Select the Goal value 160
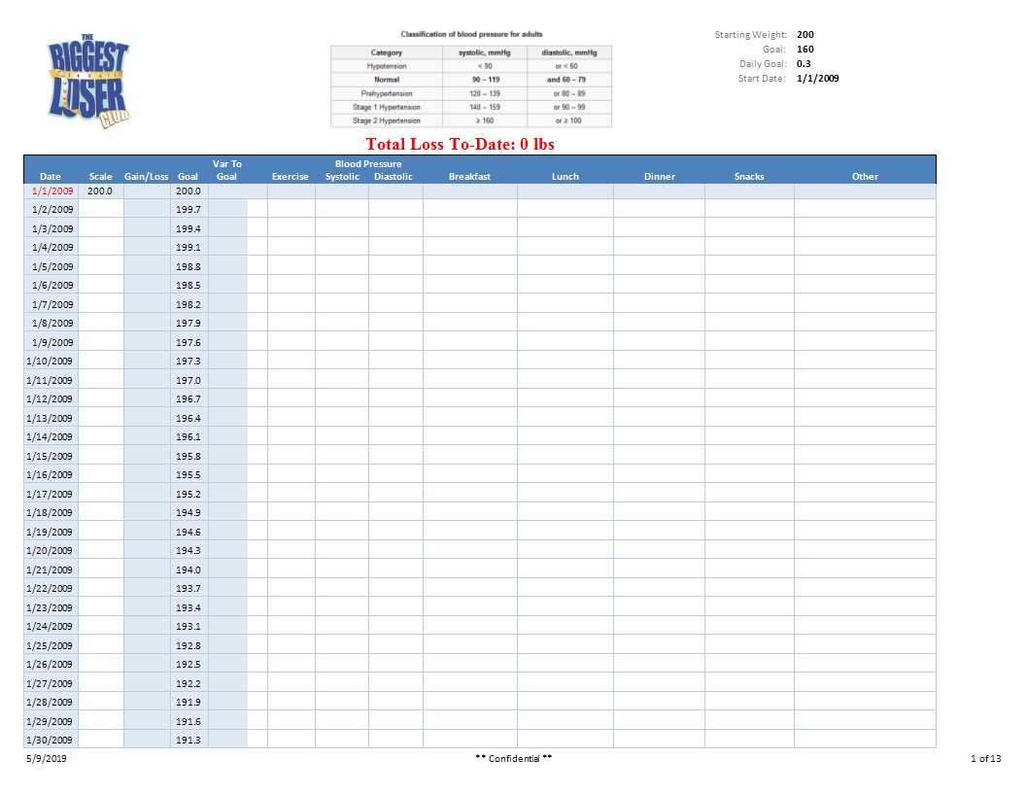 (x=804, y=50)
